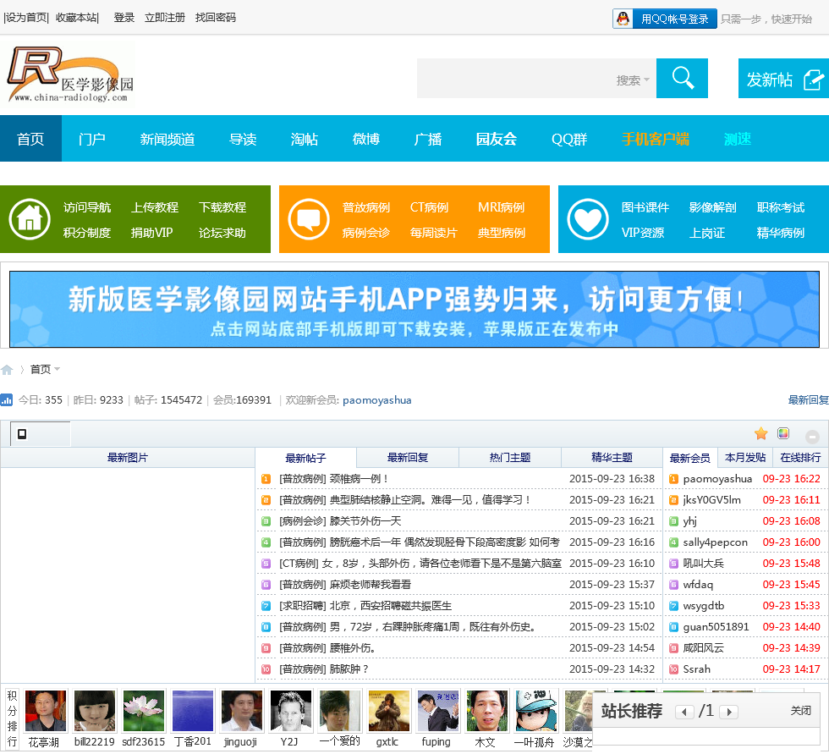Click the small square section icon

point(22,434)
